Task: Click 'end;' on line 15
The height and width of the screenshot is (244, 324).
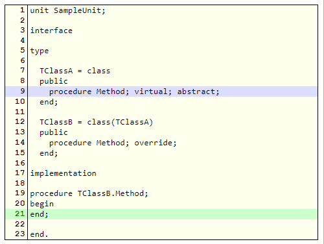Action: tap(49, 153)
